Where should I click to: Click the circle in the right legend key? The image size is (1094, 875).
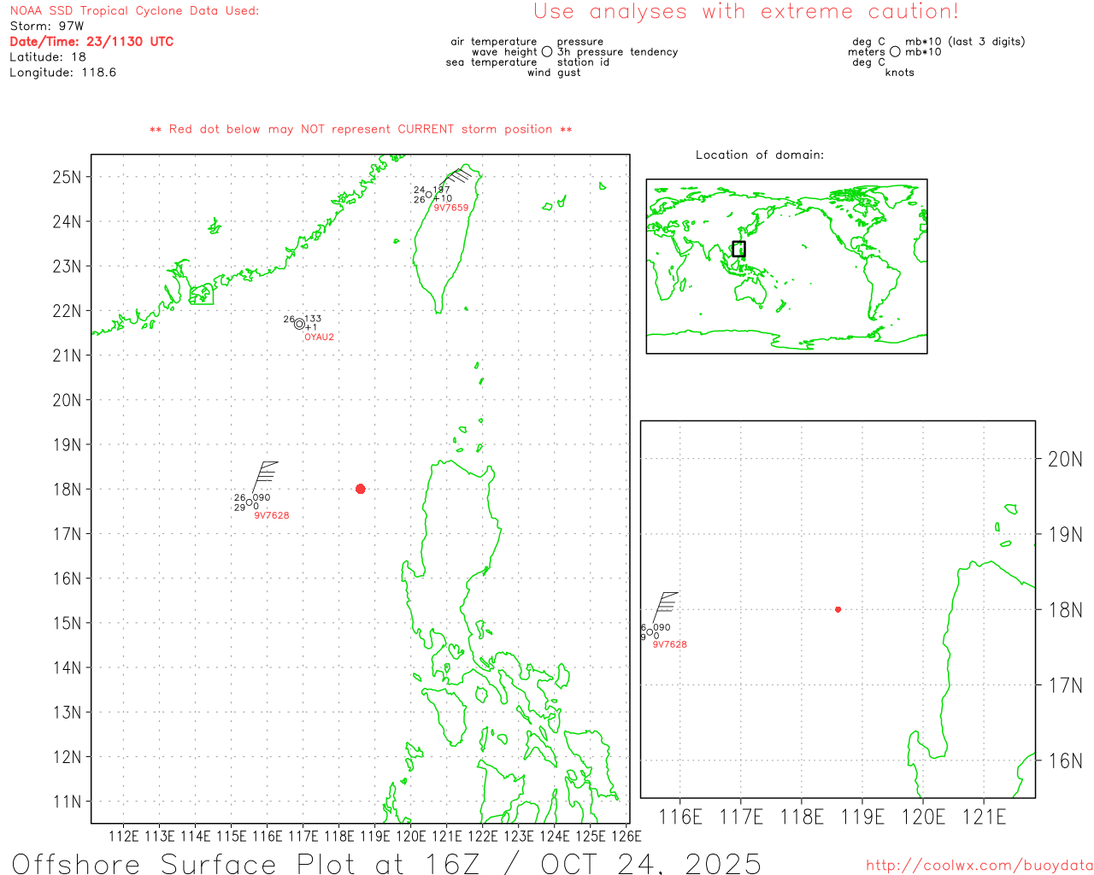coord(895,52)
